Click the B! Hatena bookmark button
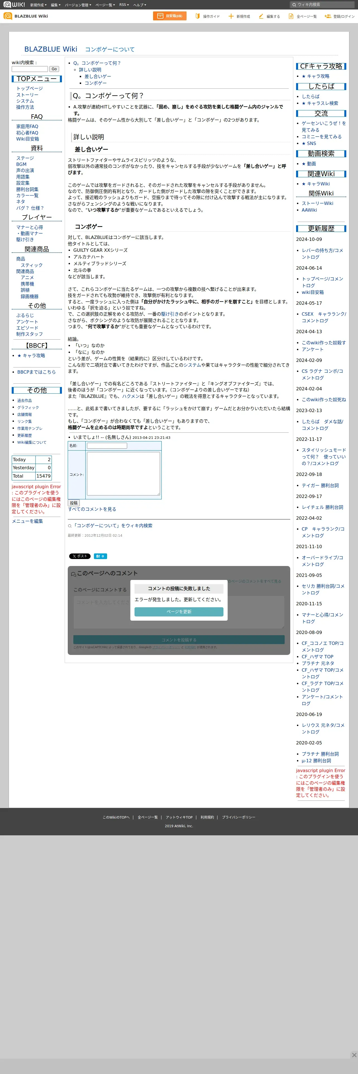 100,556
